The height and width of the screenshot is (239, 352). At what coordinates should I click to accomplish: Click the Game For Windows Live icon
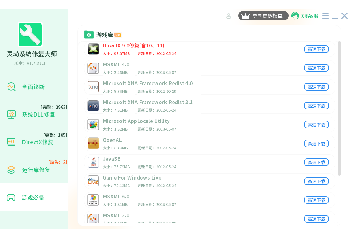pos(93,181)
